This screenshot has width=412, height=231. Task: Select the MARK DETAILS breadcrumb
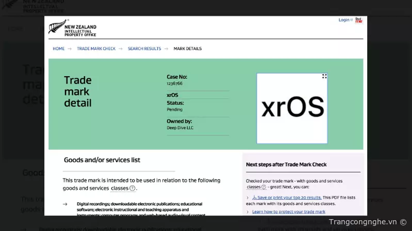point(187,49)
